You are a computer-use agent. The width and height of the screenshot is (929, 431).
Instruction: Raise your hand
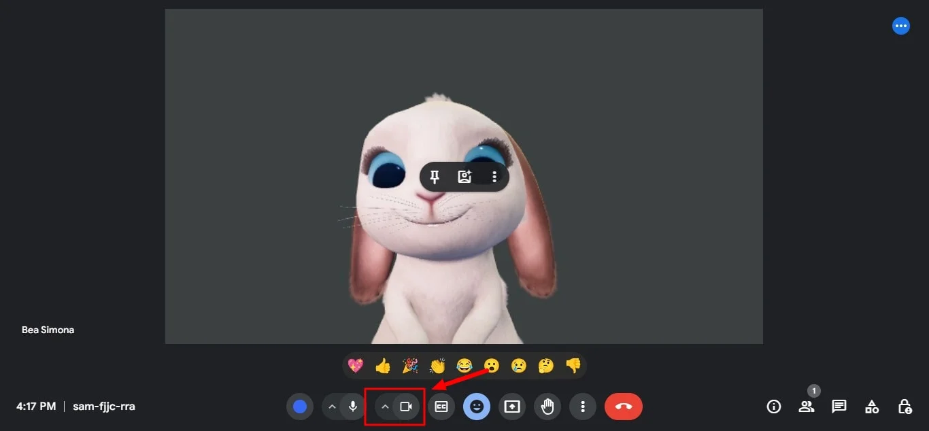coord(547,407)
